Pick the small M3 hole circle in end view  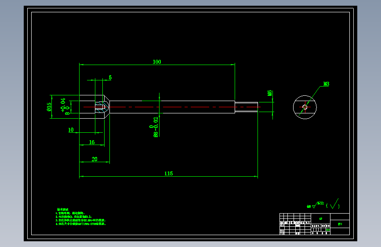[x=305, y=107]
